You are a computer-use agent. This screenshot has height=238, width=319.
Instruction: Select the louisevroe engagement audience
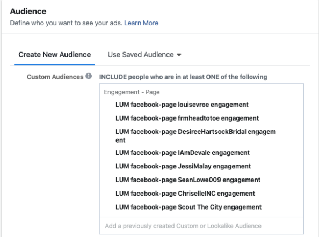pos(182,105)
